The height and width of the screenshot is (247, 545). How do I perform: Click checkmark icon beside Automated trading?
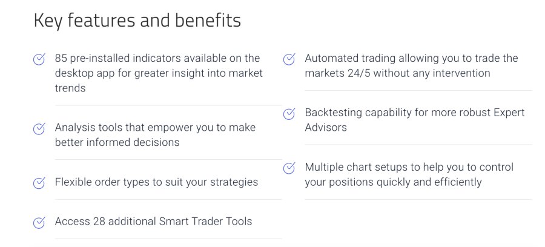[x=289, y=59]
